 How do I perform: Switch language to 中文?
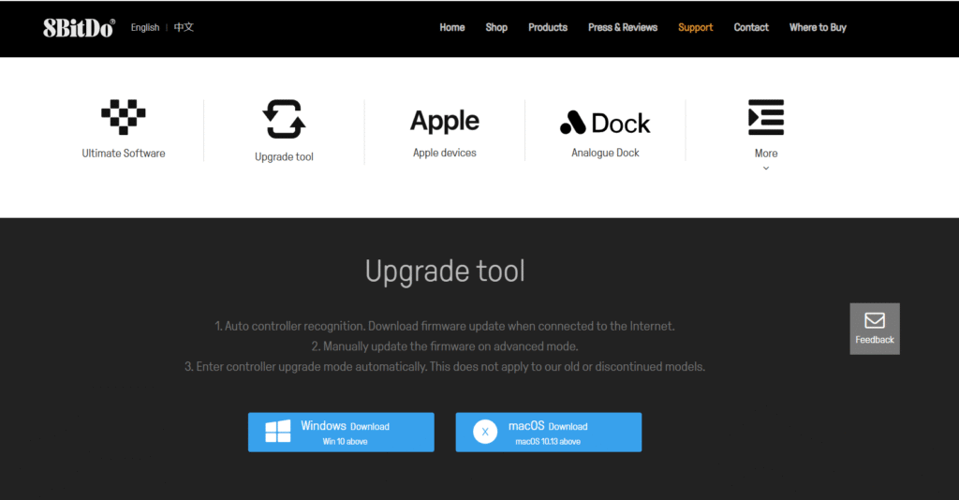pyautogui.click(x=184, y=27)
